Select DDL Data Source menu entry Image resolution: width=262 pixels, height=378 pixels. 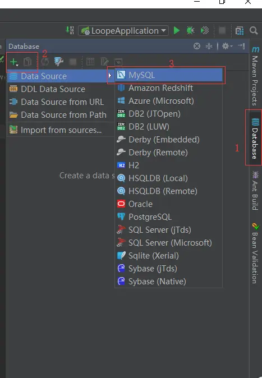(61, 89)
